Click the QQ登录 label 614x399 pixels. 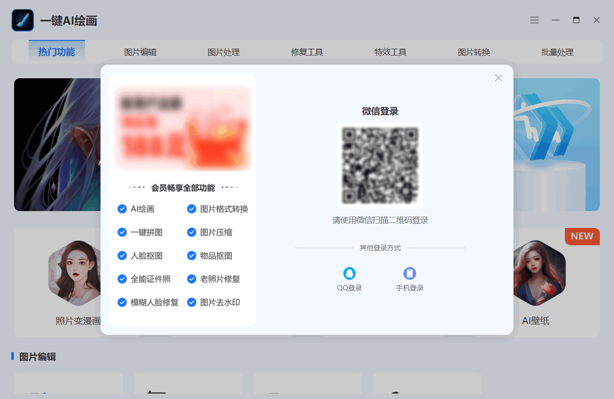349,288
